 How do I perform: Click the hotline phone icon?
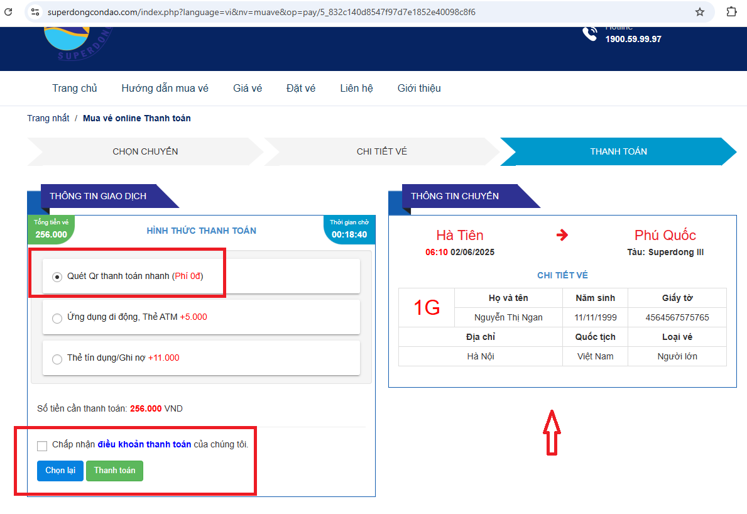point(589,34)
